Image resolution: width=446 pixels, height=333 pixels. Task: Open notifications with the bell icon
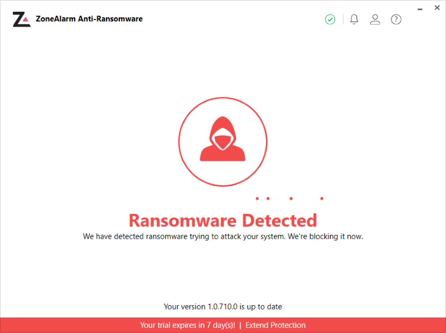(x=354, y=20)
